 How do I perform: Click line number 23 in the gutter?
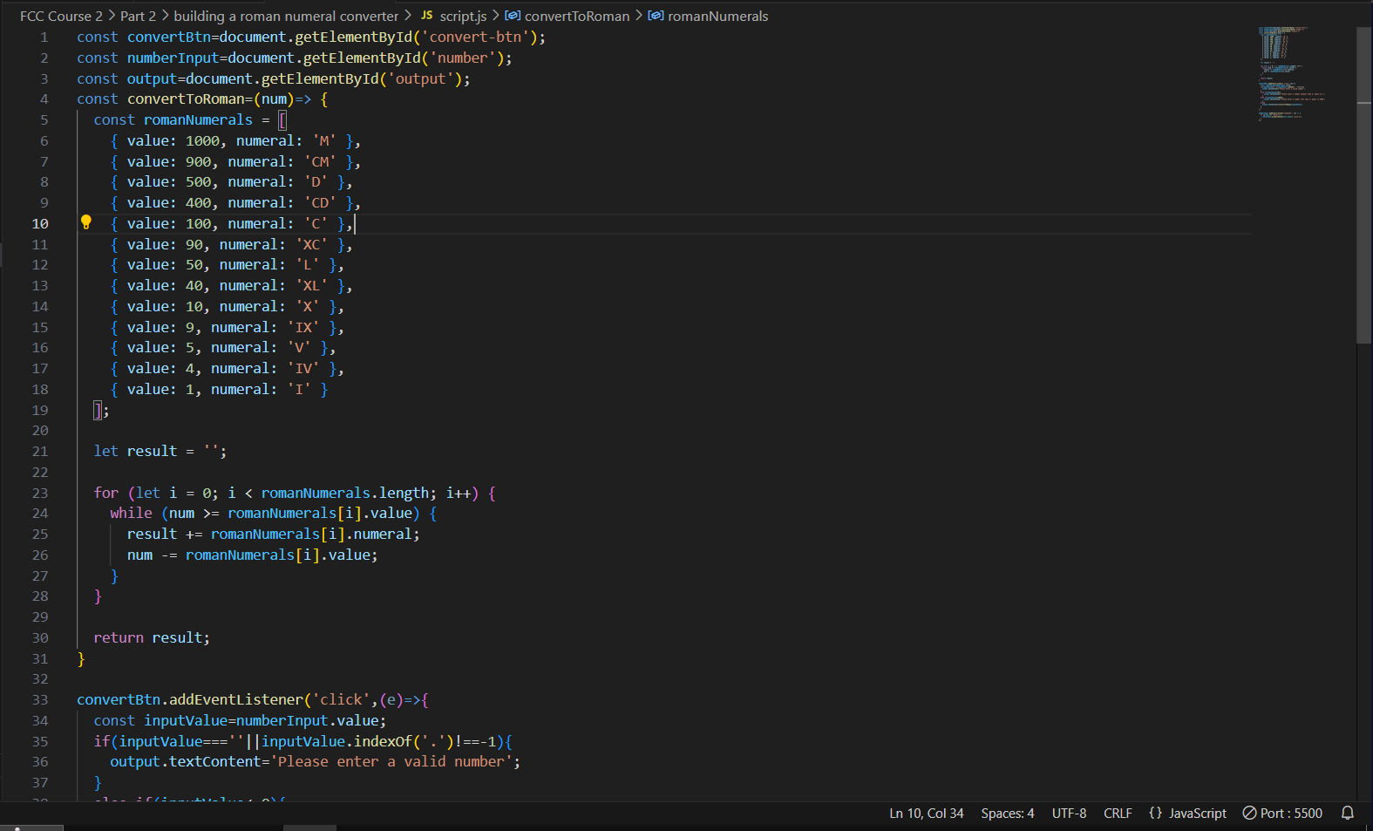40,493
